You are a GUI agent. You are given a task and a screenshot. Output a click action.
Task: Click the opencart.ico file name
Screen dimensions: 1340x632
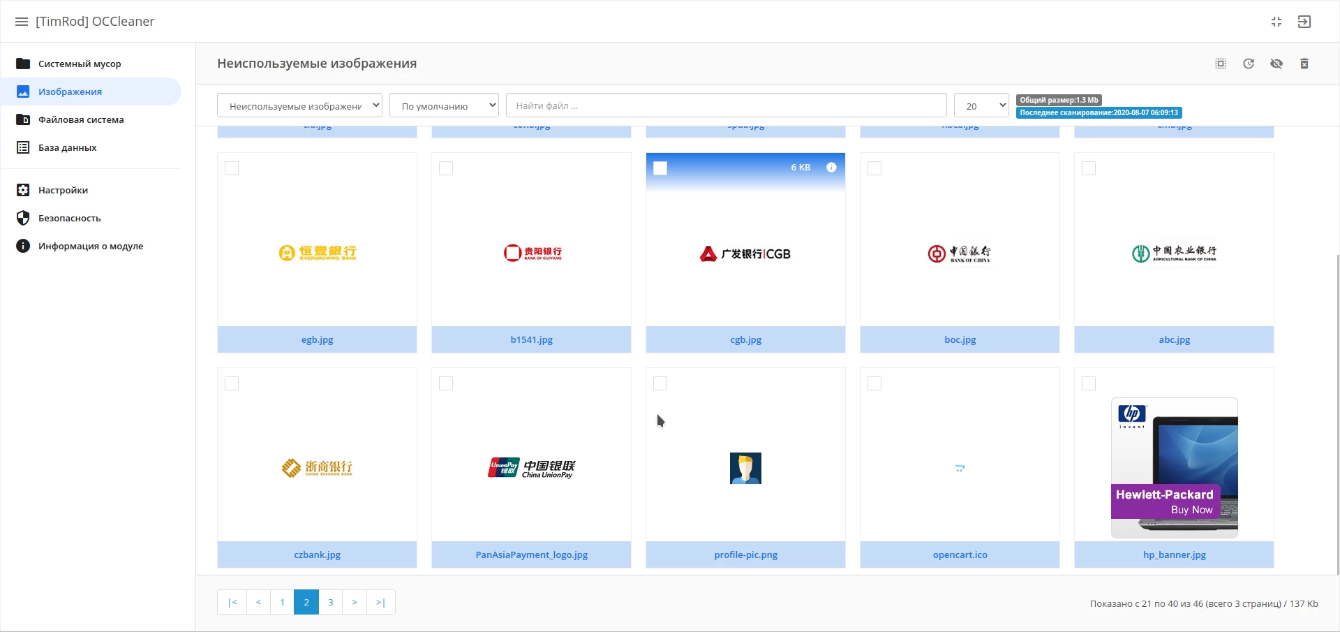[960, 554]
